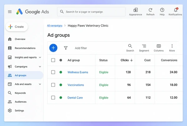The image size is (187, 126).
Task: Click the 12.00 conversions value
Action: point(174,98)
